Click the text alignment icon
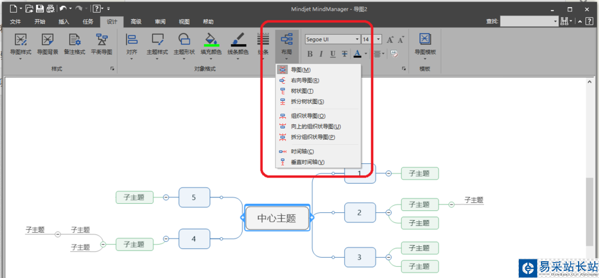The height and width of the screenshot is (278, 599). pyautogui.click(x=377, y=54)
